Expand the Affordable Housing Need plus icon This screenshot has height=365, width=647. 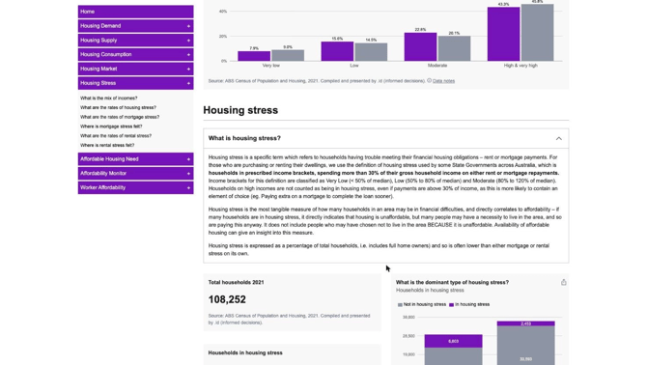(x=188, y=159)
